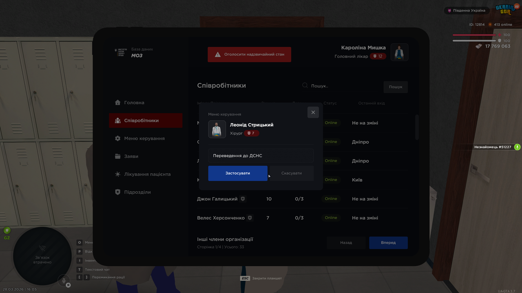Click the green GZ zone shield icon
Image resolution: width=522 pixels, height=293 pixels.
tap(7, 231)
